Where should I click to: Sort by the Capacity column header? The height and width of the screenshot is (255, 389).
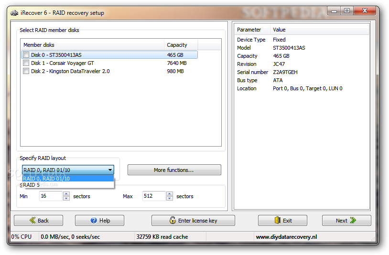pyautogui.click(x=181, y=45)
